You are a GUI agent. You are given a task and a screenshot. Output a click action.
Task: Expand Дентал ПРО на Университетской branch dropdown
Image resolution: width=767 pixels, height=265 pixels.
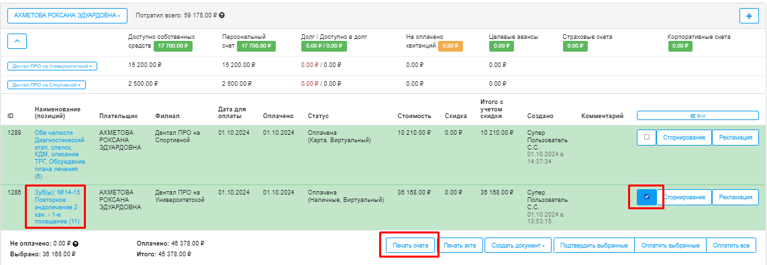pos(52,66)
